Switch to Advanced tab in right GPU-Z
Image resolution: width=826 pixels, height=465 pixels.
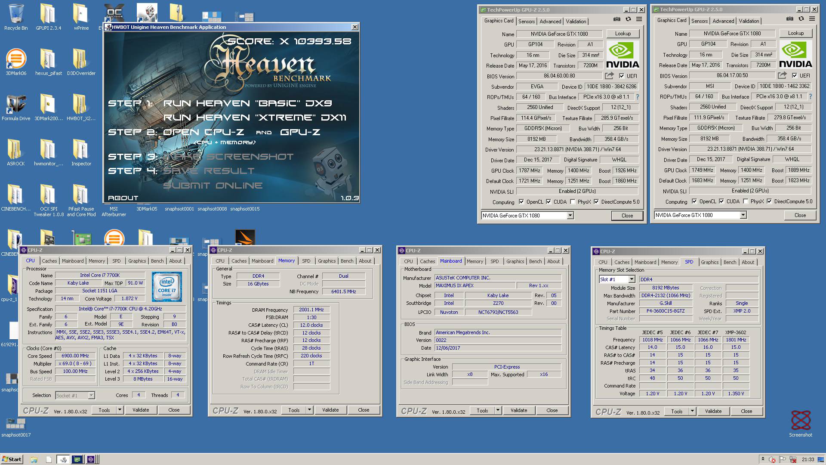723,21
